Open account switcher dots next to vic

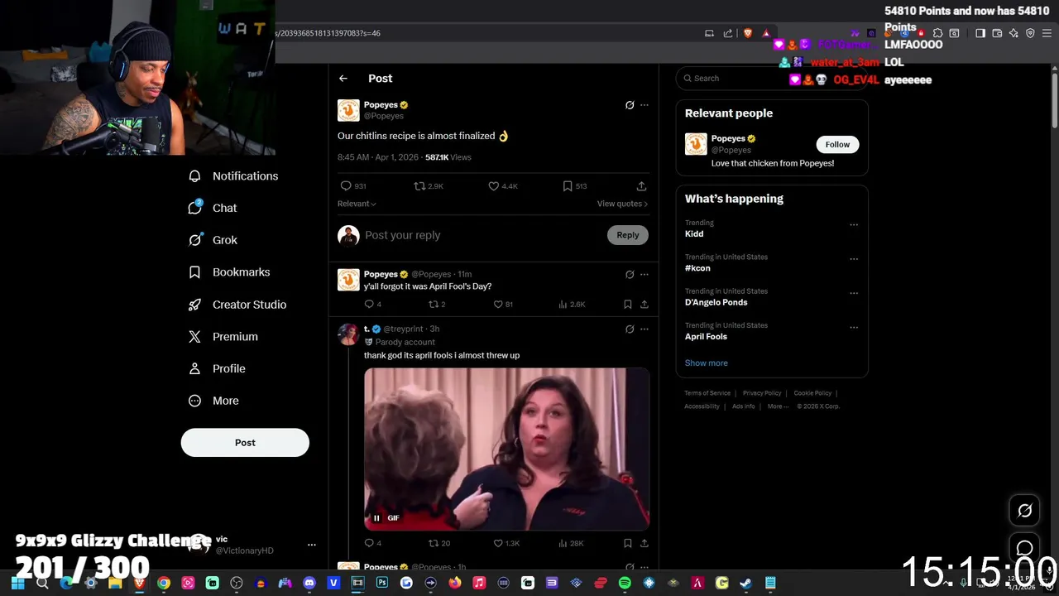[312, 545]
